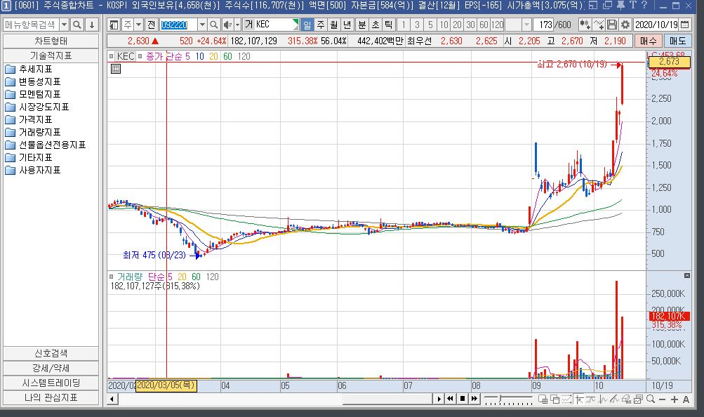The width and height of the screenshot is (704, 417).
Task: Select the monthly 월 period toggle
Action: click(x=334, y=25)
